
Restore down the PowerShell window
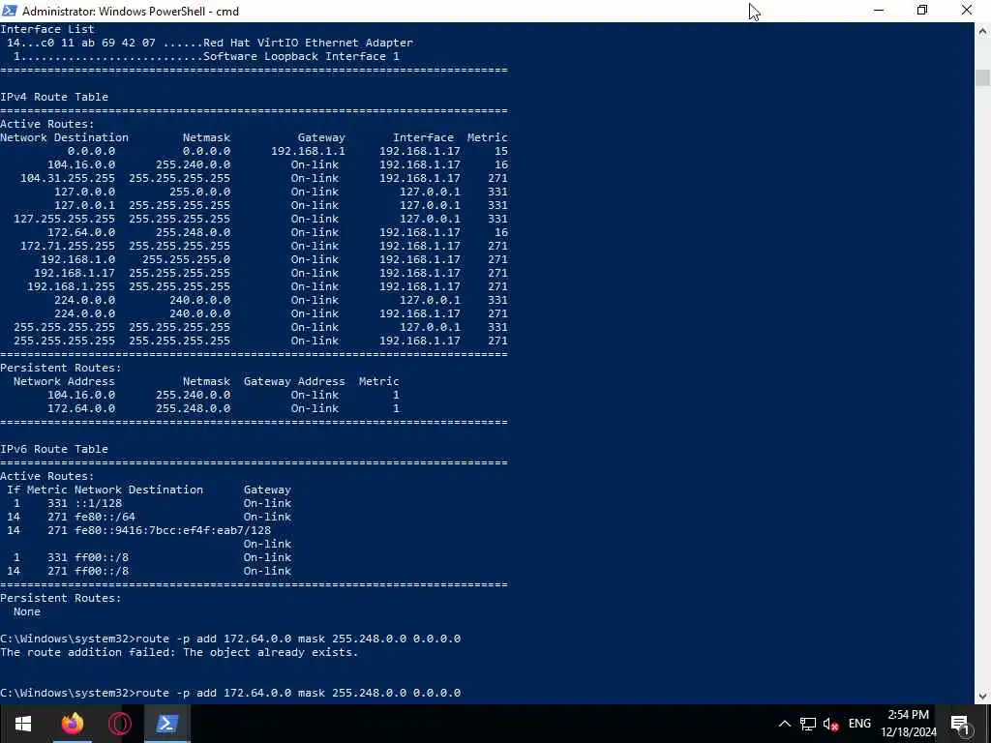922,11
